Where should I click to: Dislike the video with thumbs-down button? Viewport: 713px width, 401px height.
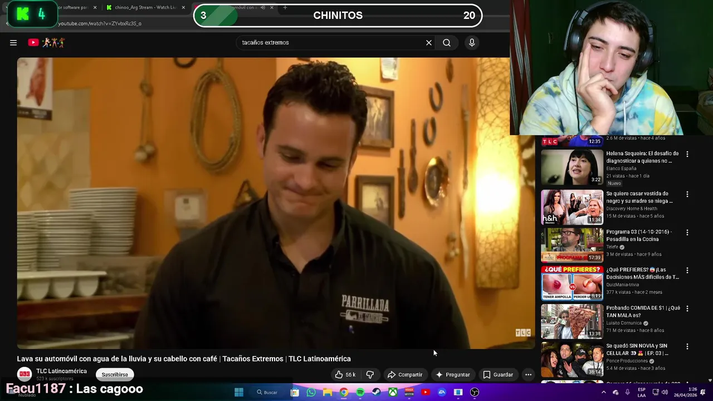pos(370,375)
